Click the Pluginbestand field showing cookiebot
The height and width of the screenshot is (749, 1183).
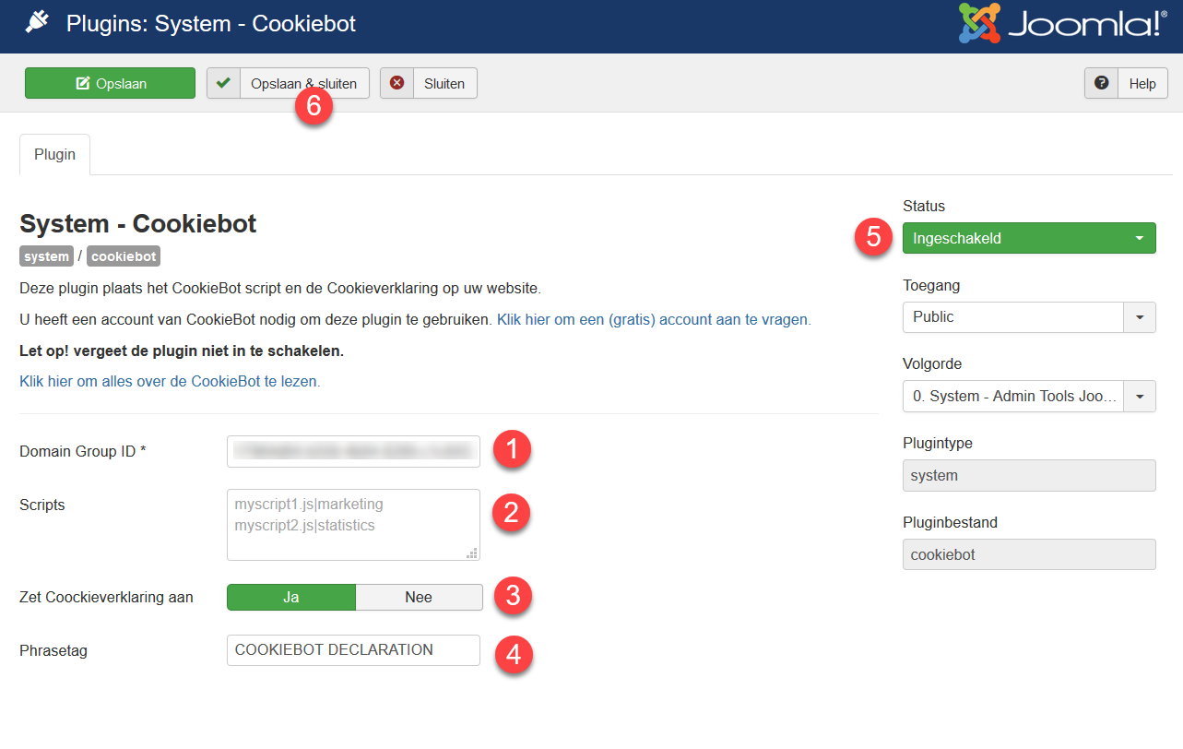pos(1029,554)
